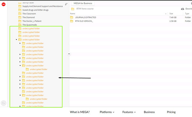Image resolution: width=192 pixels, height=117 pixels.
Task: Collapse the left panel with double-chevron button
Action: [69, 54]
